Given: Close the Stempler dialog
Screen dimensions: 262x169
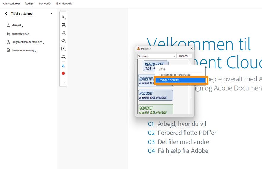Looking at the screenshot, I should pos(191,49).
